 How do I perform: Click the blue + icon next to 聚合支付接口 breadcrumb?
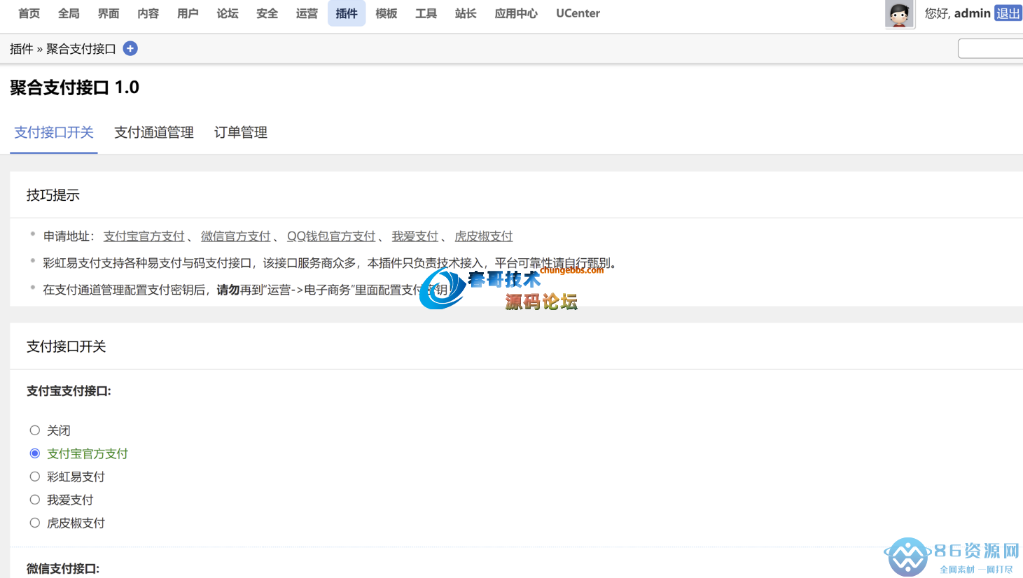coord(130,48)
